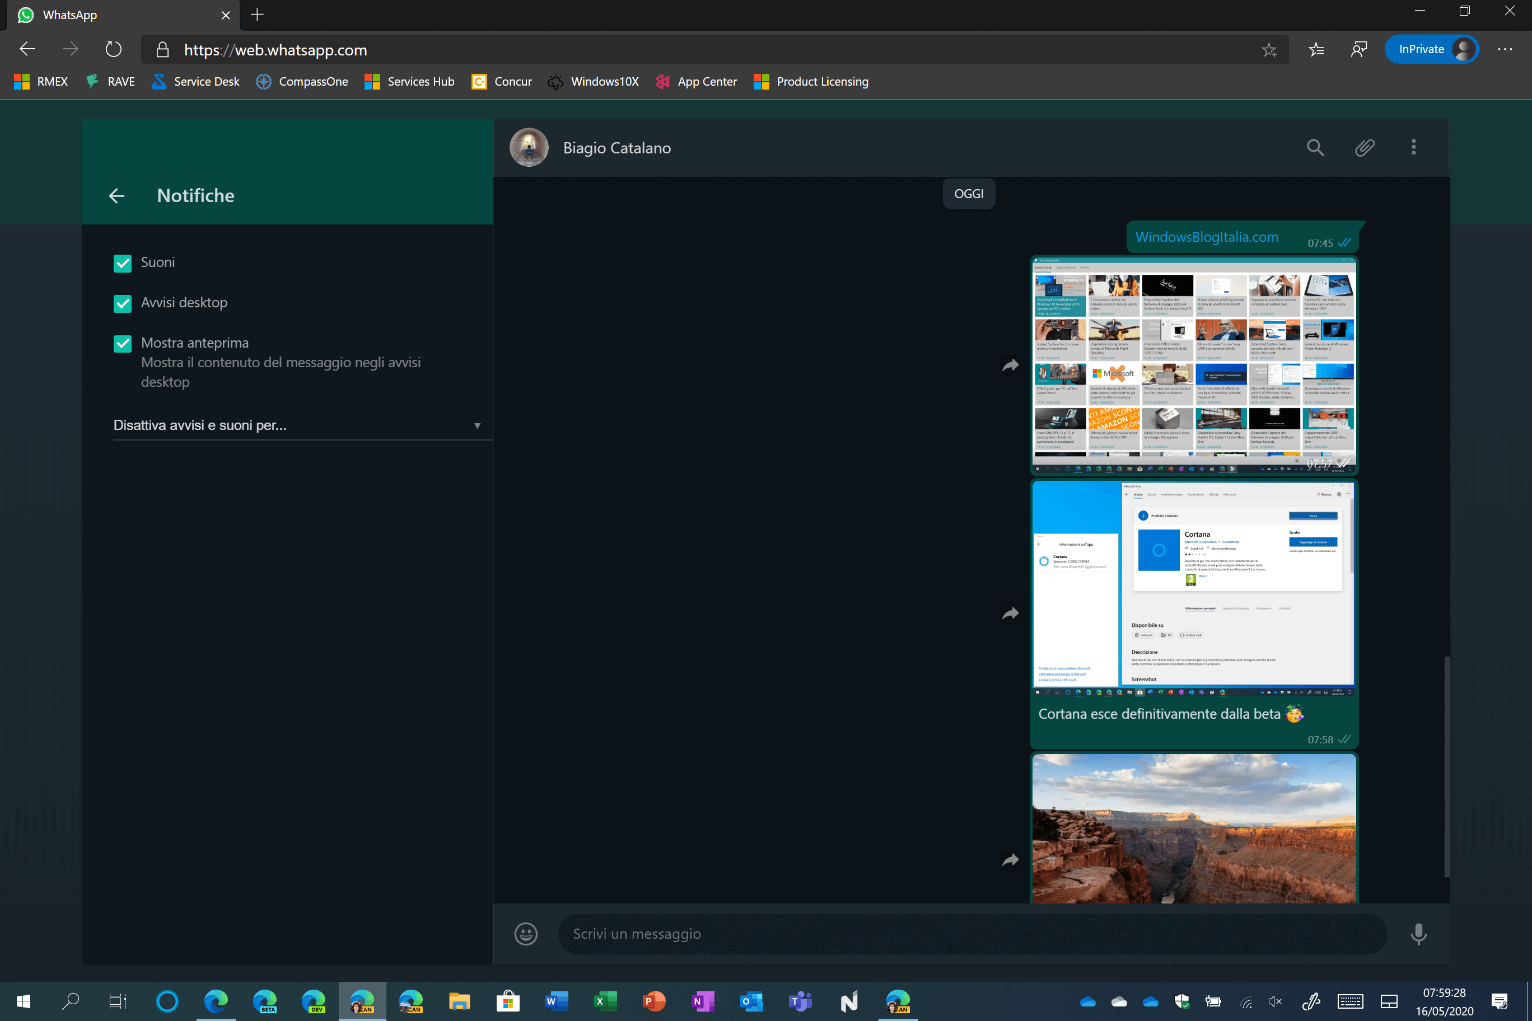Open Services Hub bookmark
This screenshot has height=1021, width=1532.
click(x=409, y=81)
